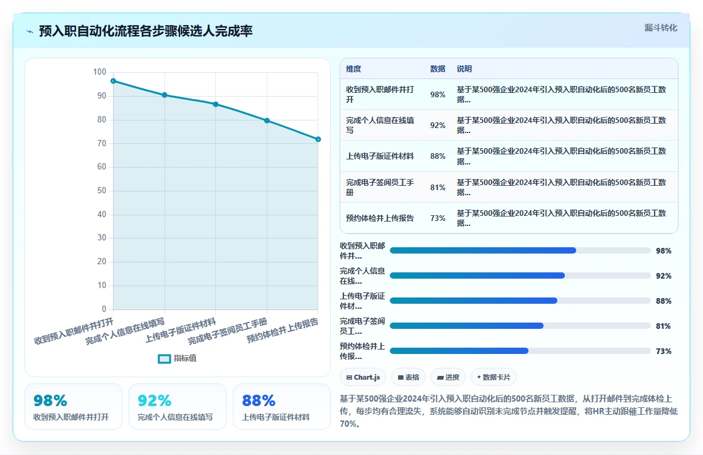Select the 数据卡片 tag chip

(x=493, y=377)
